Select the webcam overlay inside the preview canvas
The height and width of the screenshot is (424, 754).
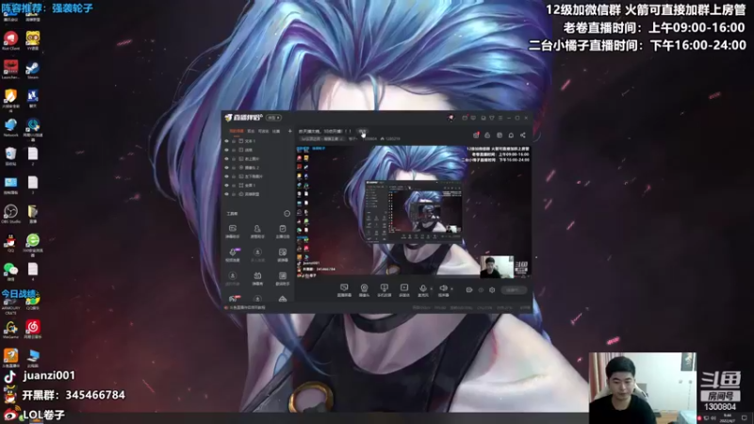[x=497, y=268]
